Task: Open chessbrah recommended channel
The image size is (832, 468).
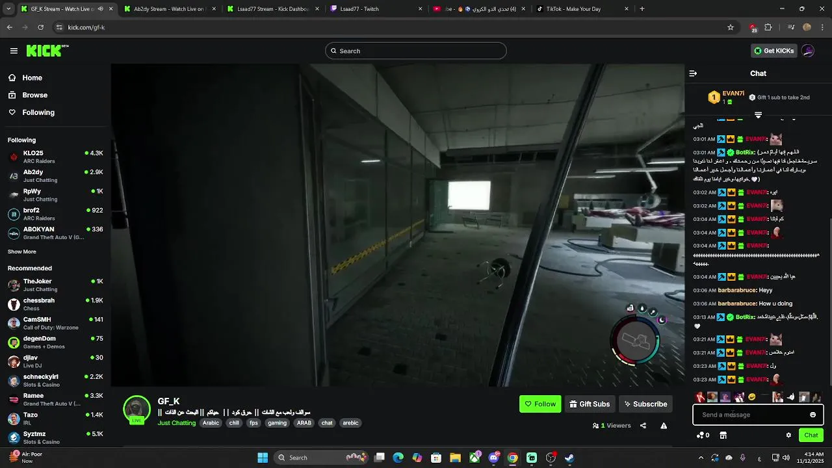Action: point(55,304)
